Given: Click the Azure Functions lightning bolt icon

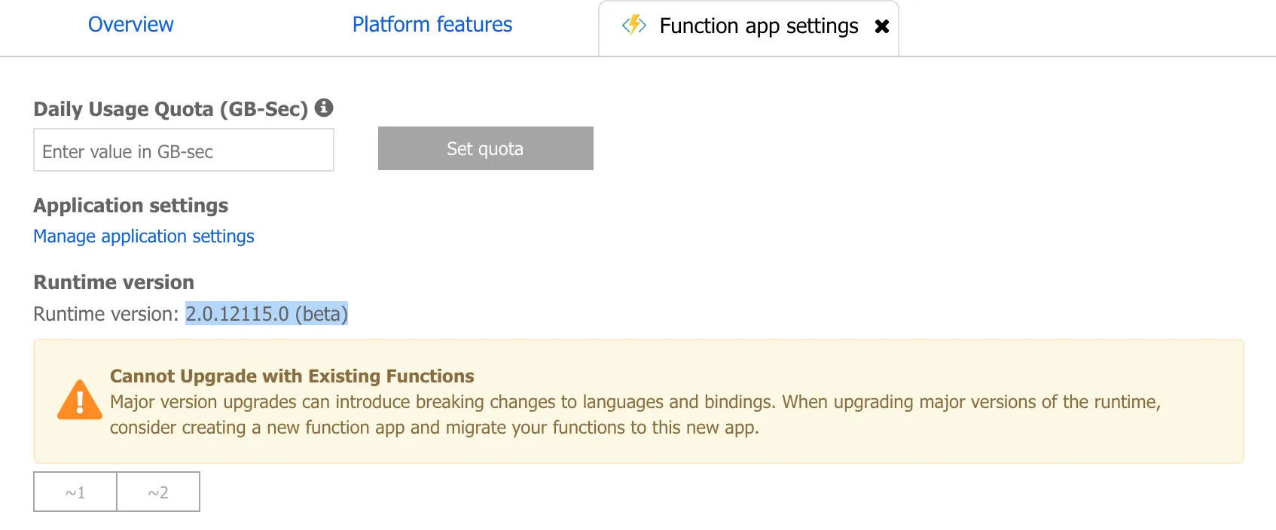Looking at the screenshot, I should point(634,25).
